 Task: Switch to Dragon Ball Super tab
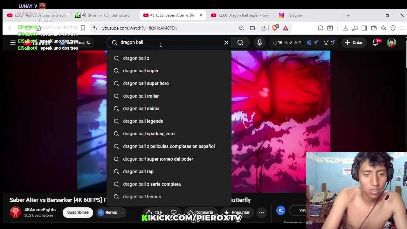(241, 15)
